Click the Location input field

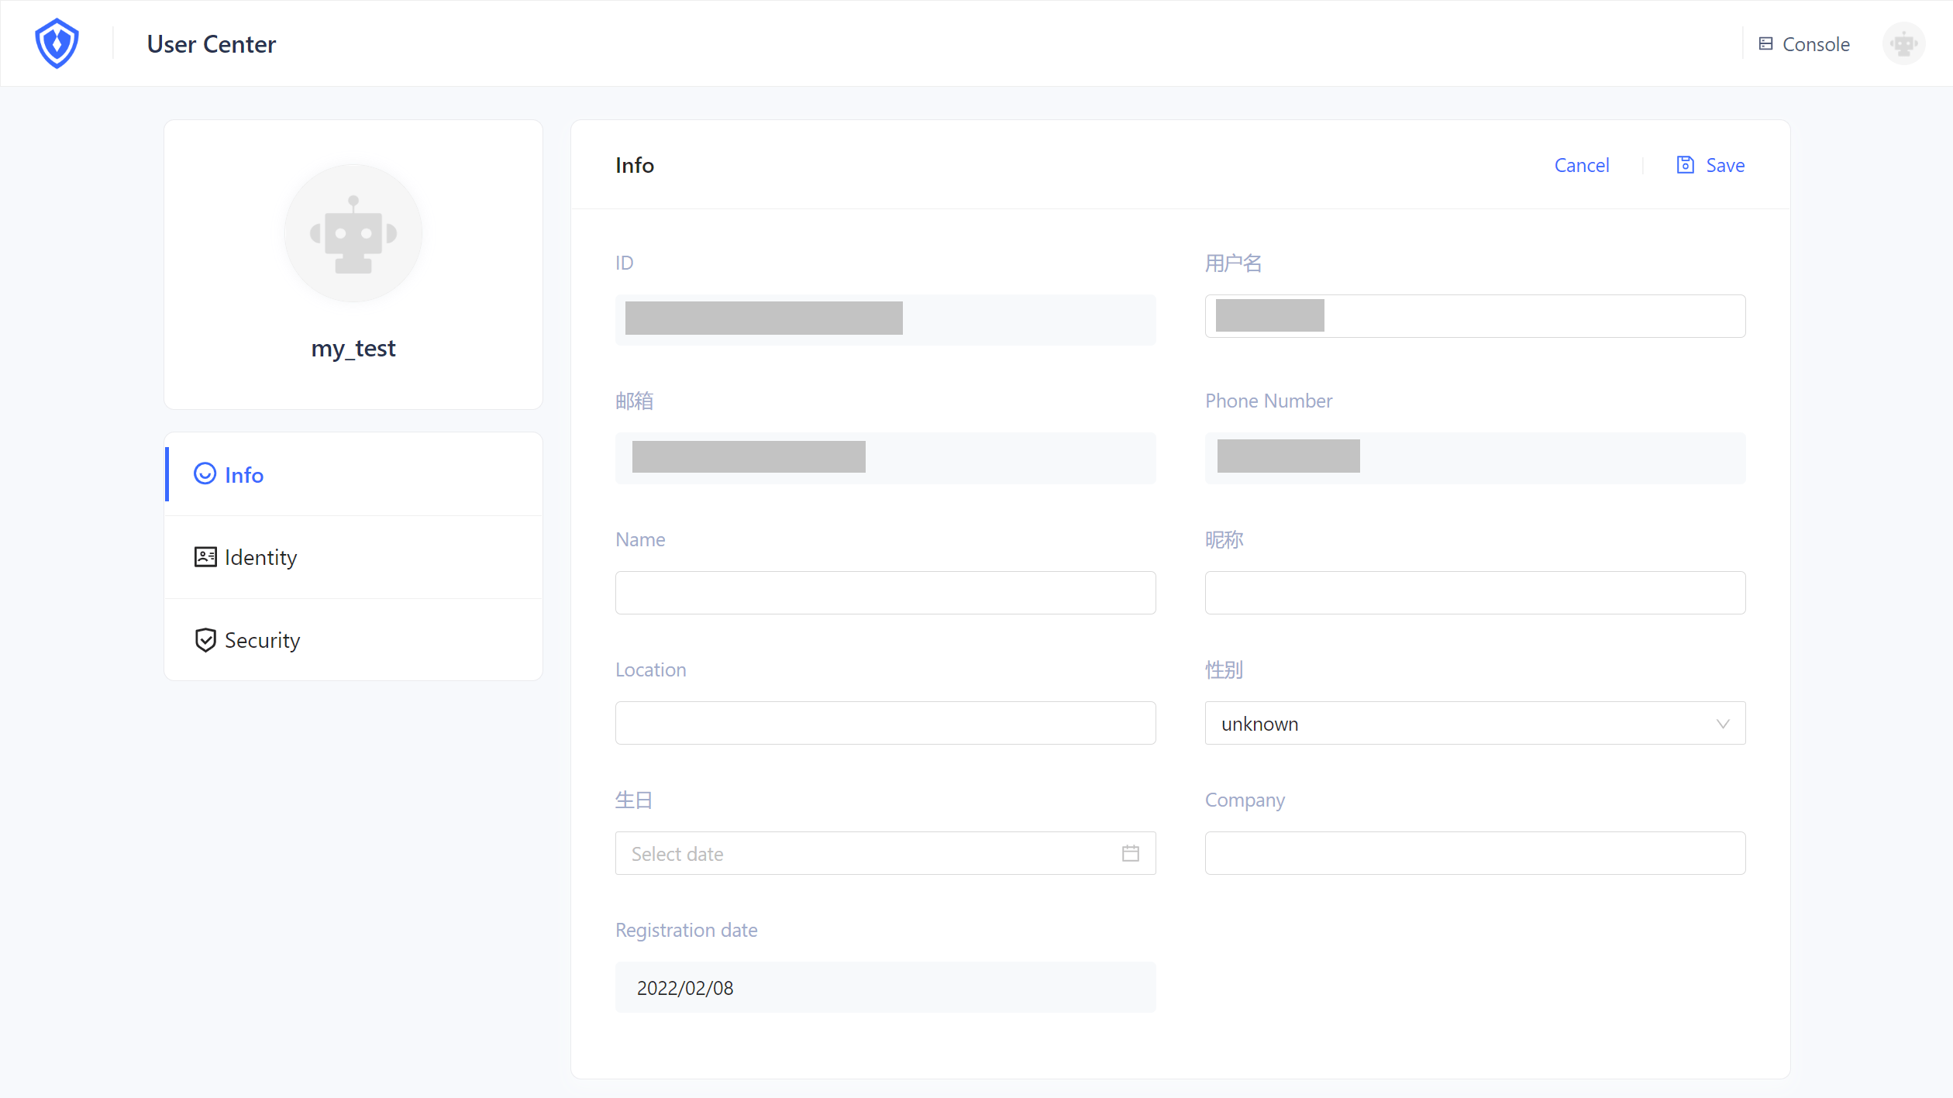click(x=885, y=723)
